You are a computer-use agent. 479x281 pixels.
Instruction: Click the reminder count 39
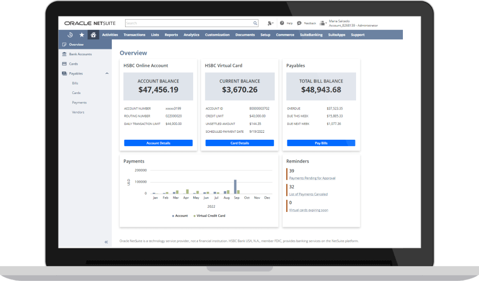tap(292, 171)
